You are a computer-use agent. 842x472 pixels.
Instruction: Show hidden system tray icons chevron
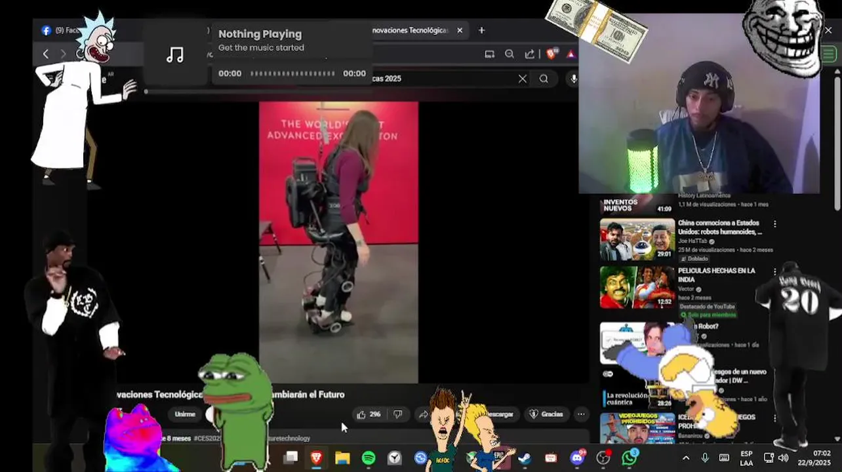tap(685, 458)
